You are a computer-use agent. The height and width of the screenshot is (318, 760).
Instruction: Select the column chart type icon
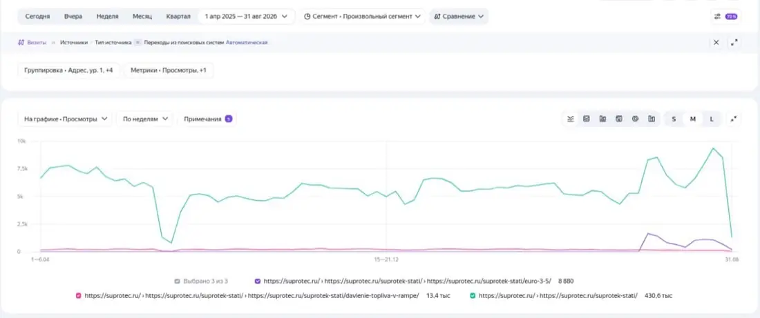pyautogui.click(x=602, y=119)
